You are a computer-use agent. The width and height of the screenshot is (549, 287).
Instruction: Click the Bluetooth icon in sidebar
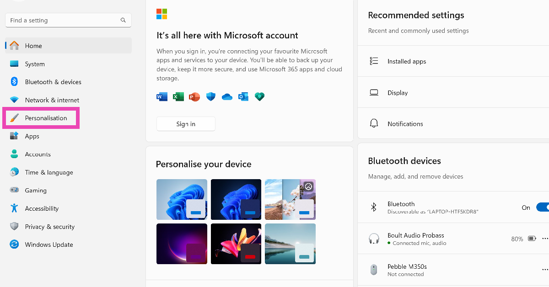coord(14,82)
